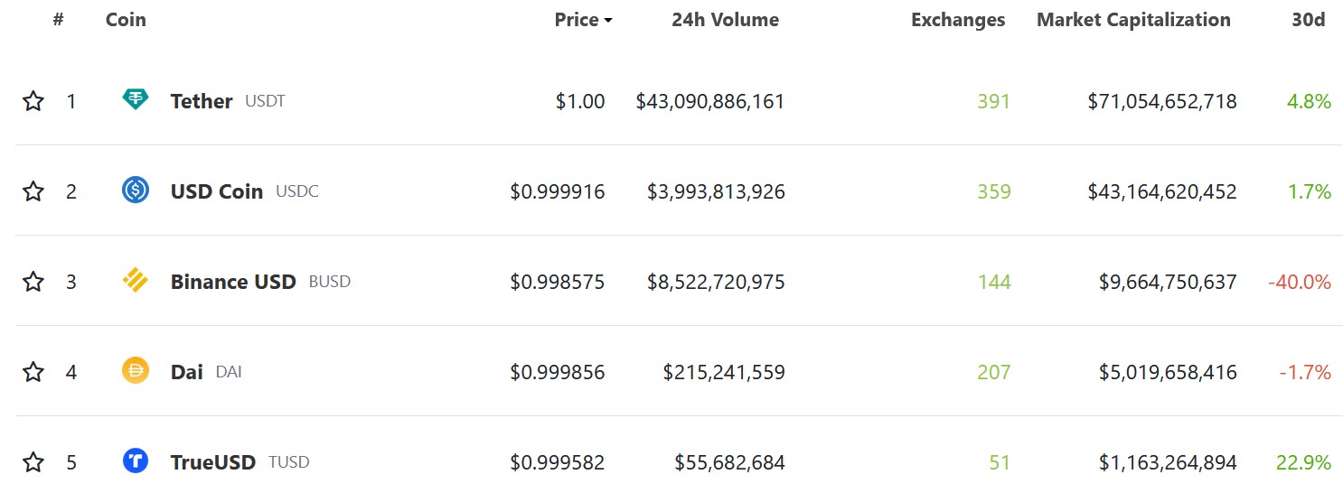The height and width of the screenshot is (493, 1343).
Task: Click the Binance USD logo icon
Action: [x=135, y=281]
